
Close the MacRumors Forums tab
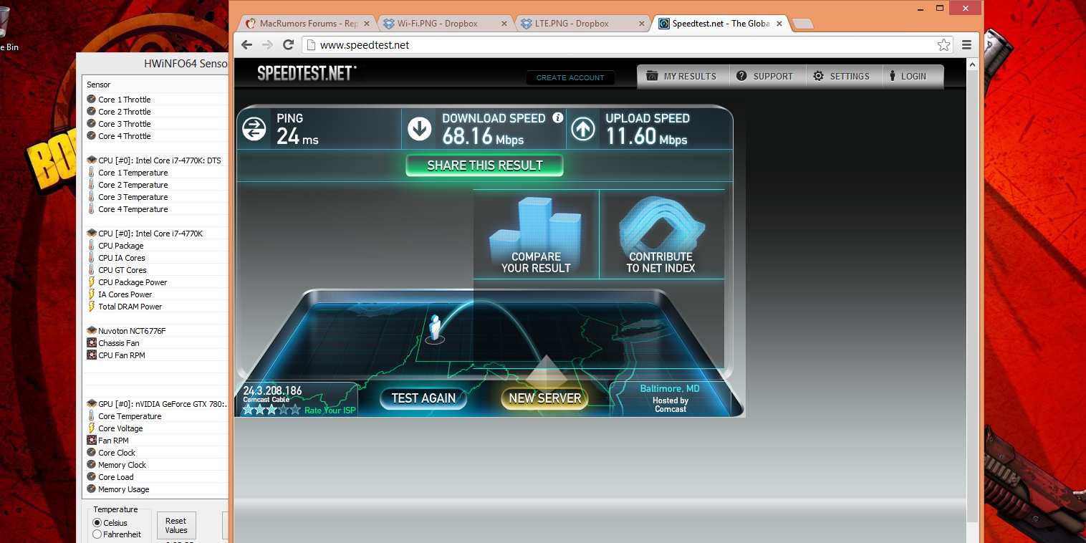pos(367,24)
